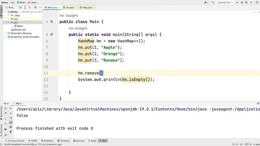Close the Map.java tab

point(94,7)
